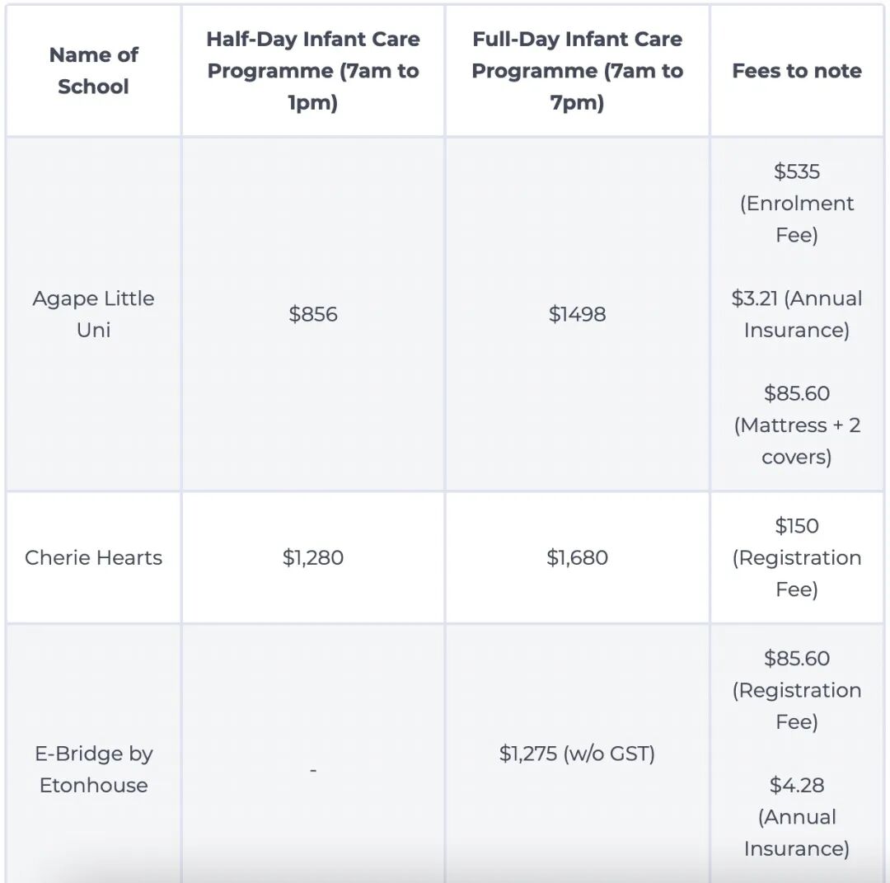Click the Agape Little Uni school name
The width and height of the screenshot is (890, 883).
point(93,314)
